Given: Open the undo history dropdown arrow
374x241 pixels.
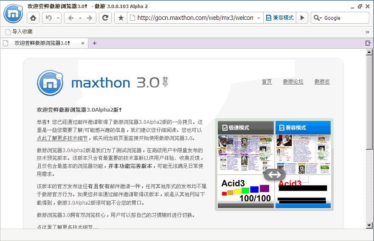Looking at the screenshot, I should click(x=58, y=18).
